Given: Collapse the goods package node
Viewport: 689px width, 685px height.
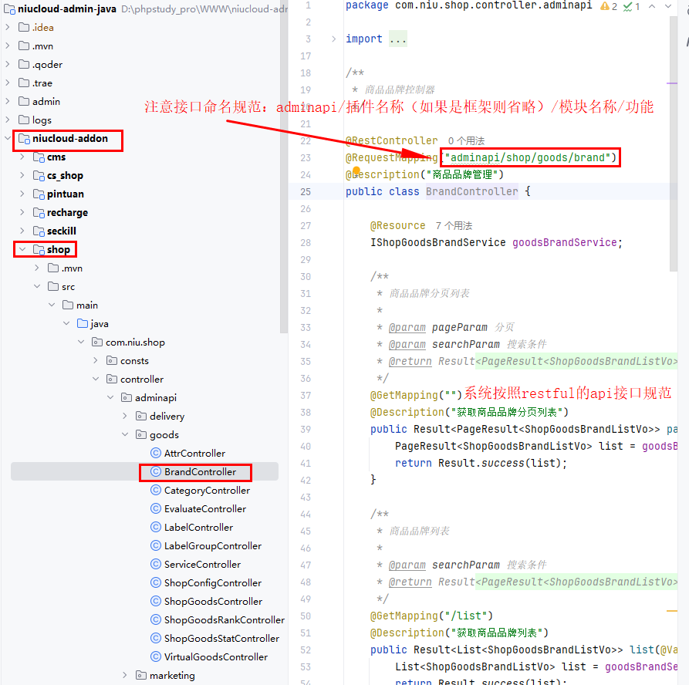Looking at the screenshot, I should 125,435.
